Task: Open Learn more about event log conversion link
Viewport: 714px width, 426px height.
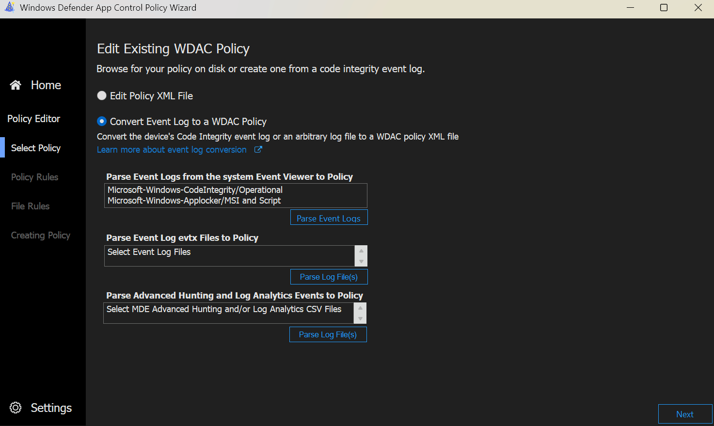Action: (172, 150)
